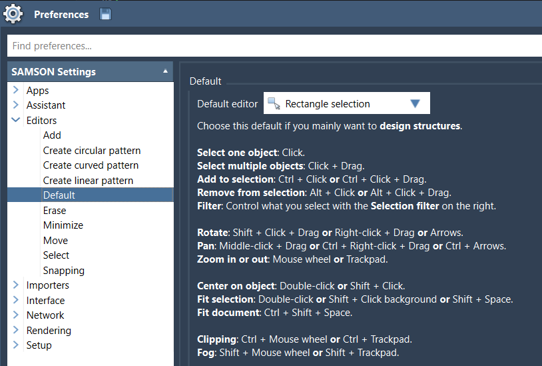Click the Rotate shortcut line

[330, 233]
